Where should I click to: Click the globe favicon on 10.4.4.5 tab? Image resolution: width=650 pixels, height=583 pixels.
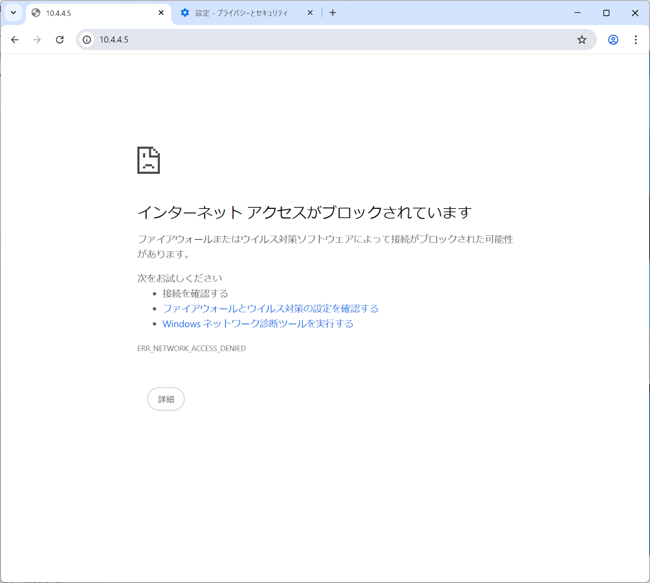(36, 12)
